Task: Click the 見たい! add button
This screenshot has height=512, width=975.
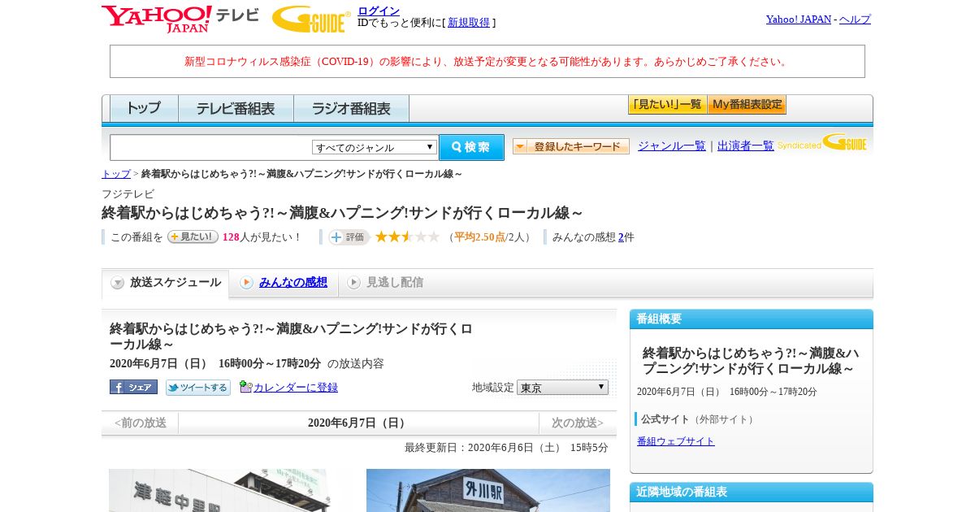Action: point(193,236)
